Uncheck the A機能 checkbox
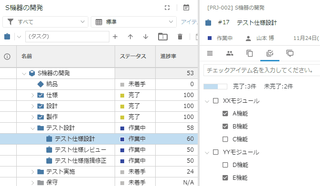Screen dimensions: 320x186 click(x=225, y=113)
